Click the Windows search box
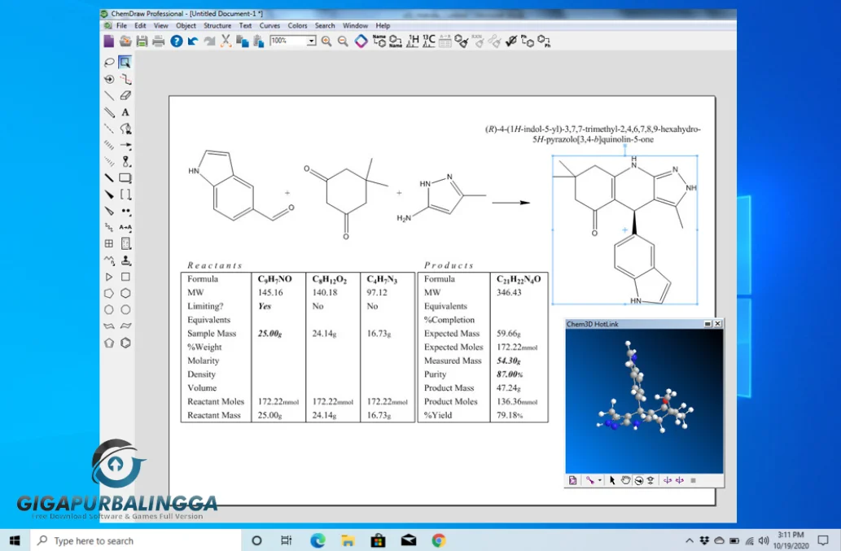Viewport: 841px width, 551px height. click(x=136, y=540)
